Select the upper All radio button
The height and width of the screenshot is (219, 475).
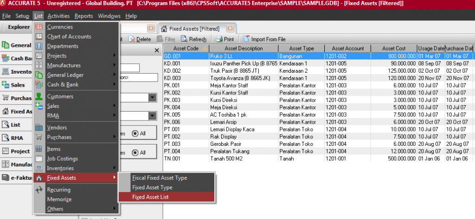(135, 133)
